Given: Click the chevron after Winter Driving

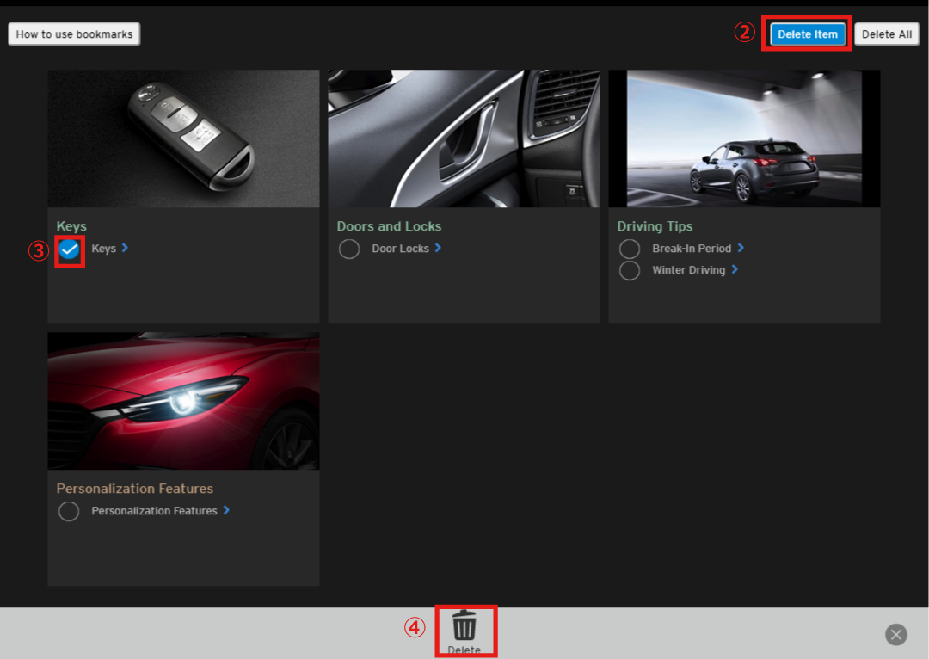Looking at the screenshot, I should pos(735,269).
